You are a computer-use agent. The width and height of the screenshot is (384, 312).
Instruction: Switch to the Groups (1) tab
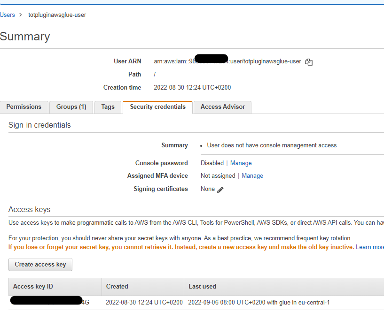71,107
